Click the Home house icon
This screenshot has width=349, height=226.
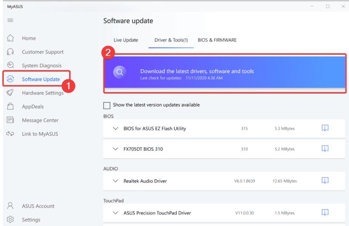coord(10,38)
